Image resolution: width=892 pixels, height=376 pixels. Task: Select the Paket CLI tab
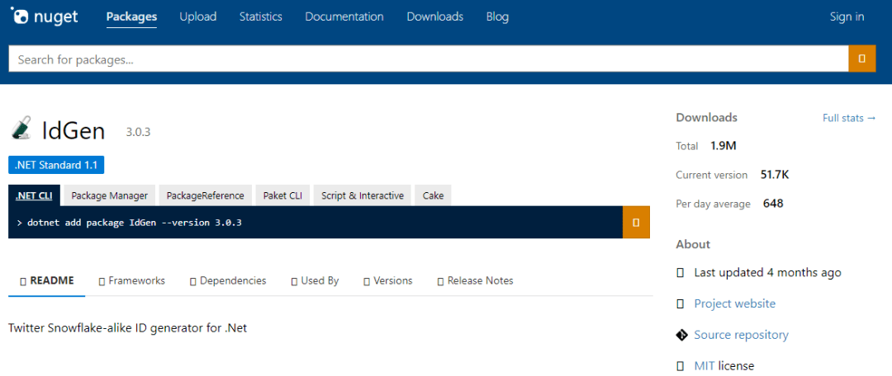pos(282,195)
